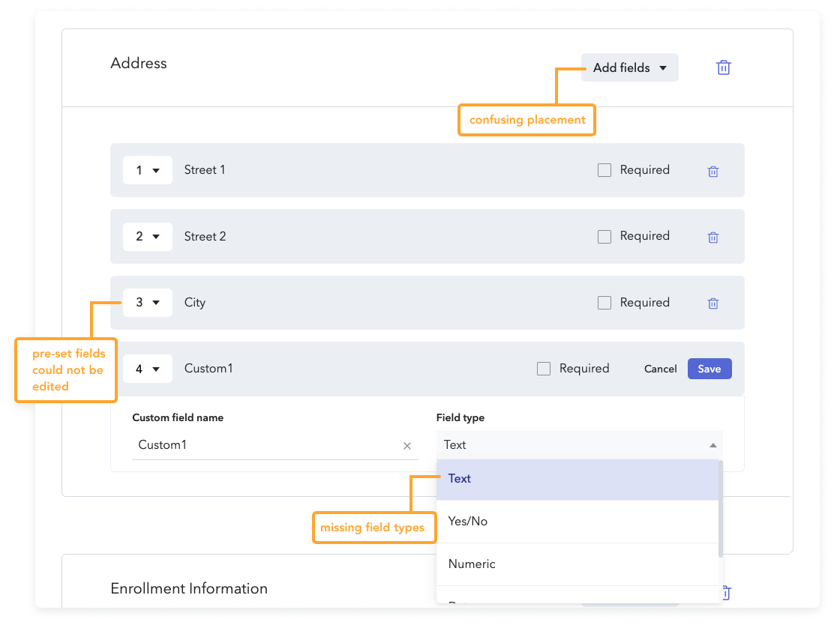
Task: Open the Add fields dropdown
Action: pos(630,67)
